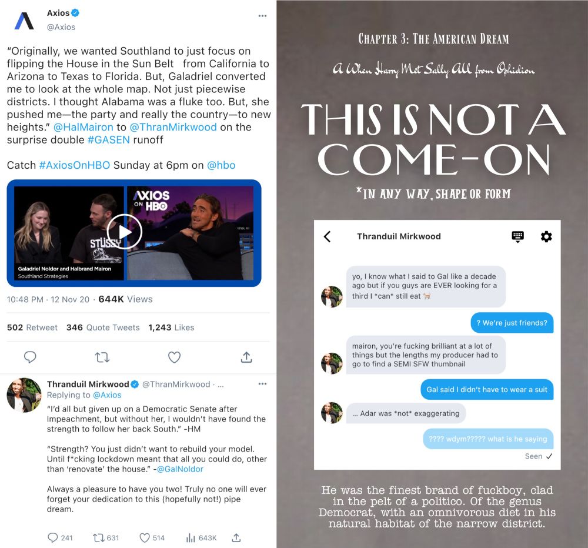Open #GASEN hashtag
This screenshot has width=588, height=548.
pos(109,140)
